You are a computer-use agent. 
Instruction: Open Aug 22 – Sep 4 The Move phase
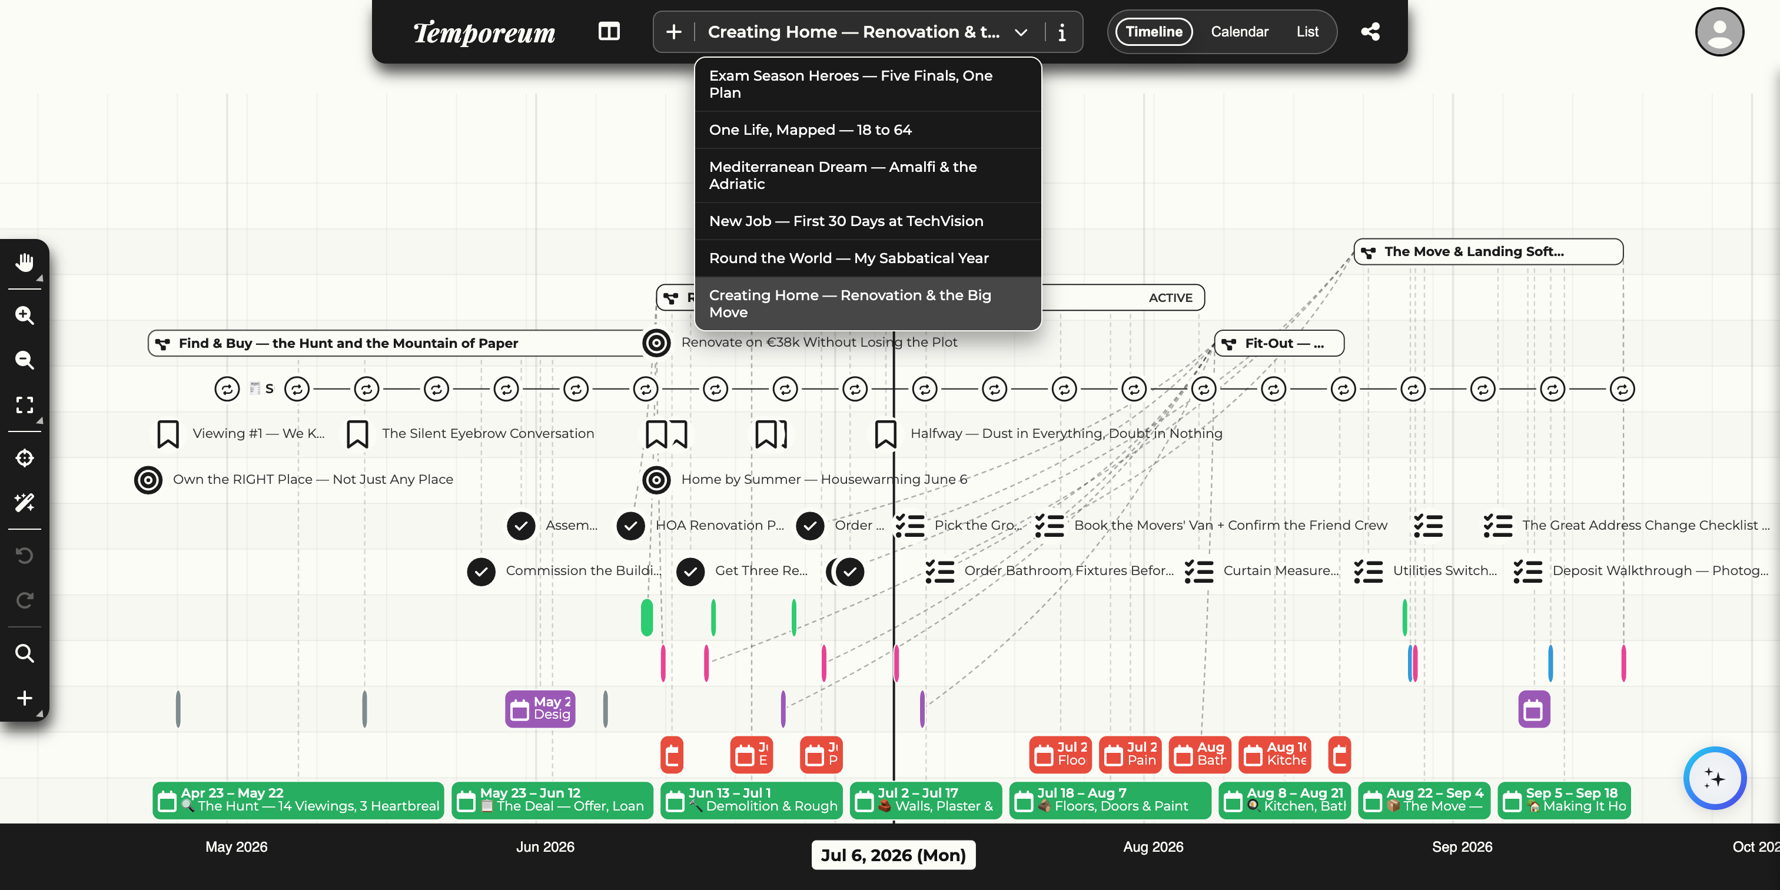click(x=1424, y=800)
